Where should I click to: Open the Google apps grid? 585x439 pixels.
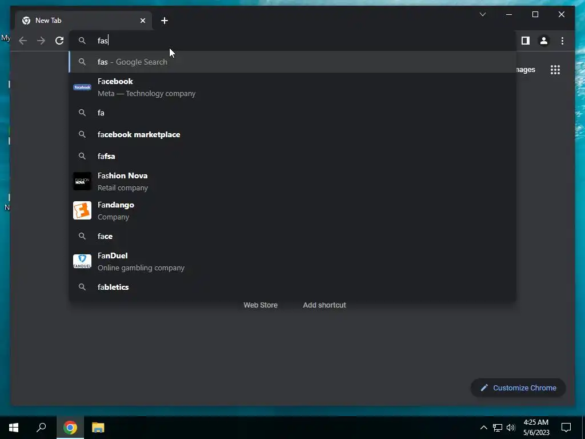(x=555, y=70)
